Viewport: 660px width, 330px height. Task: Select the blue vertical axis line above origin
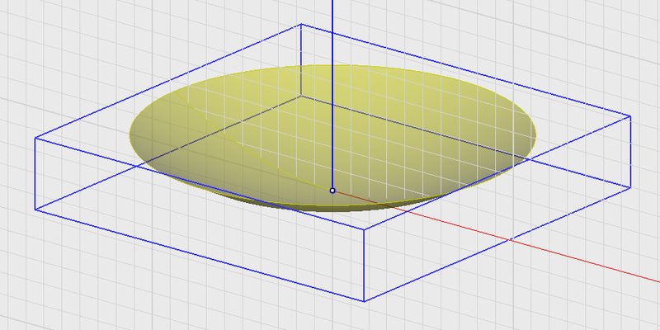[x=332, y=94]
